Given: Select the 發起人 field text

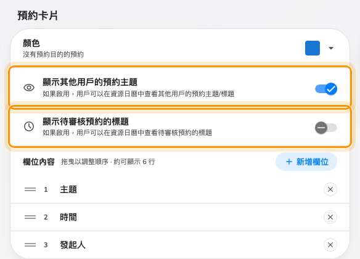Looking at the screenshot, I should (73, 245).
